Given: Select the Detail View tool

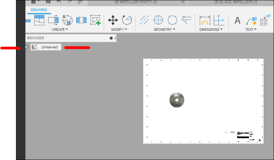Looking at the screenshot, I should click(68, 20).
